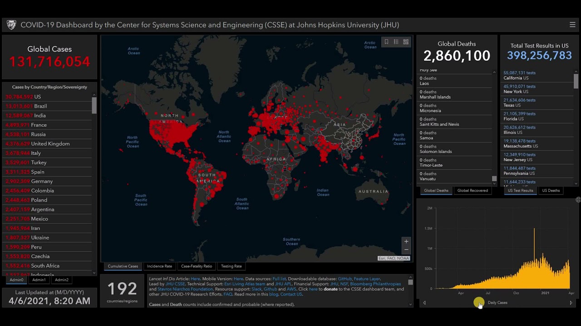The image size is (581, 326).
Task: Open the basemap gallery grid icon
Action: coord(406,42)
